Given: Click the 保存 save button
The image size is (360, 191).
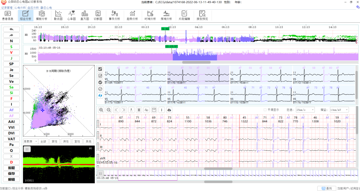Looking at the screenshot, I should [x=11, y=174].
